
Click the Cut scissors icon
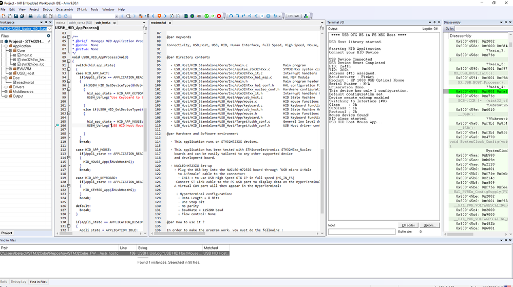pos(39,16)
